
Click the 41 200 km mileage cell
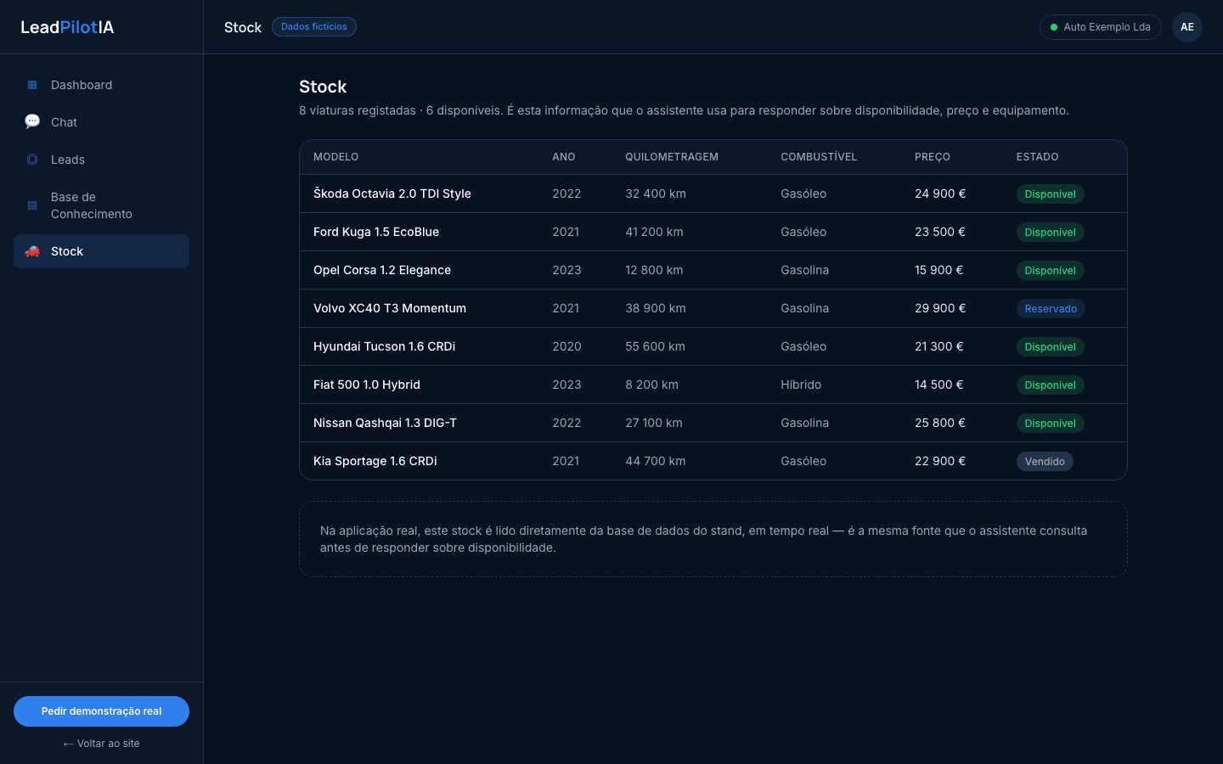point(654,232)
